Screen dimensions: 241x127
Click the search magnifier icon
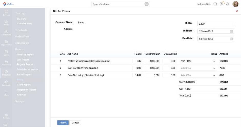pyautogui.click(x=146, y=4)
